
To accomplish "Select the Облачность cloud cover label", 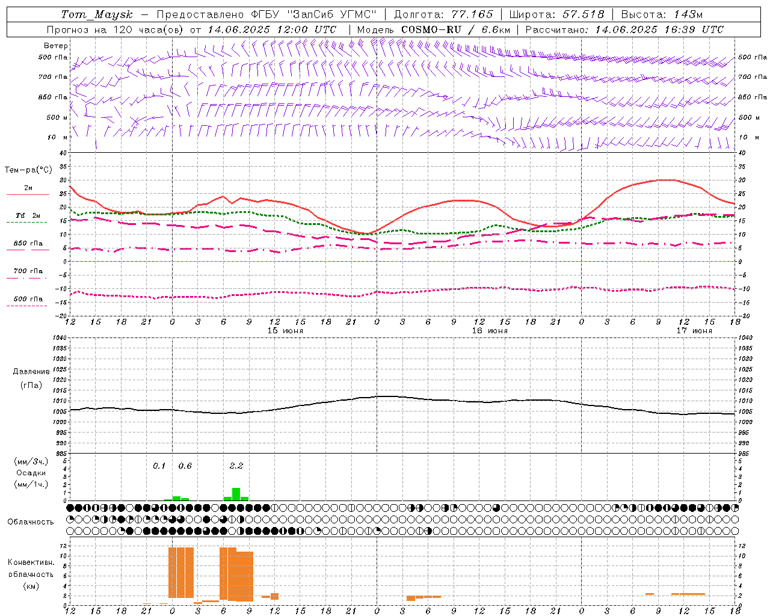I will 31,522.
